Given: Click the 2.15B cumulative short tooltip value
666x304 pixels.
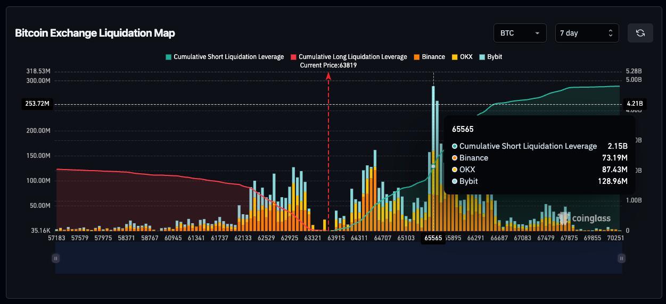Looking at the screenshot, I should tap(618, 146).
